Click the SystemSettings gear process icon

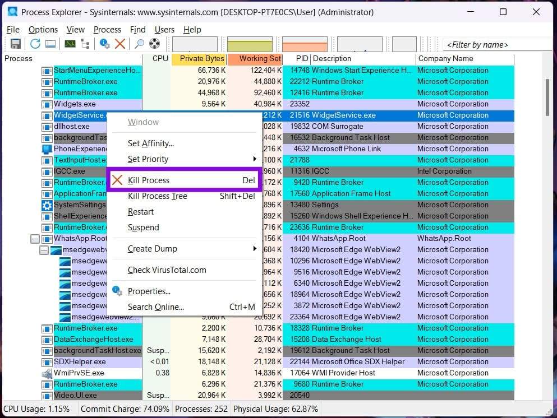47,206
